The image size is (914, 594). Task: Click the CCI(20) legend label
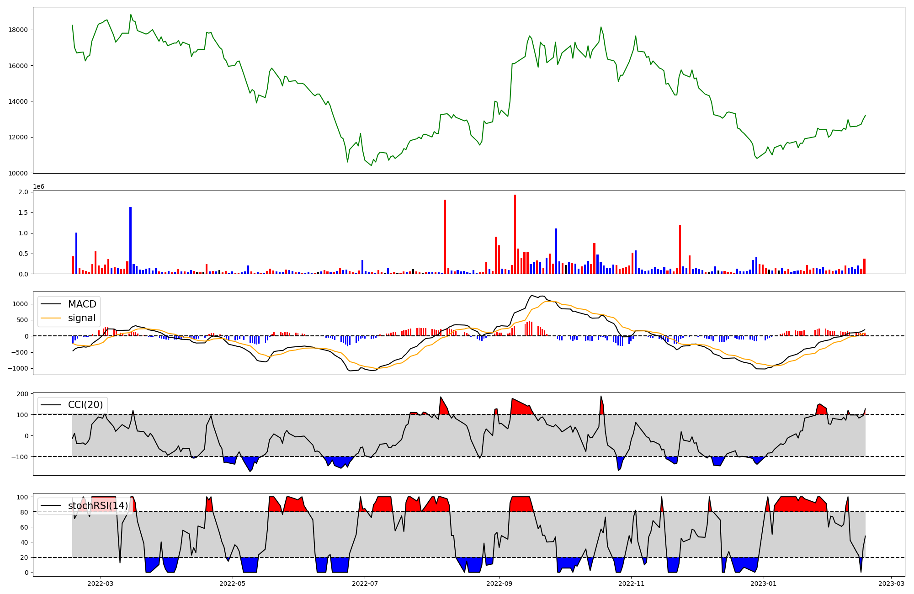(x=86, y=405)
